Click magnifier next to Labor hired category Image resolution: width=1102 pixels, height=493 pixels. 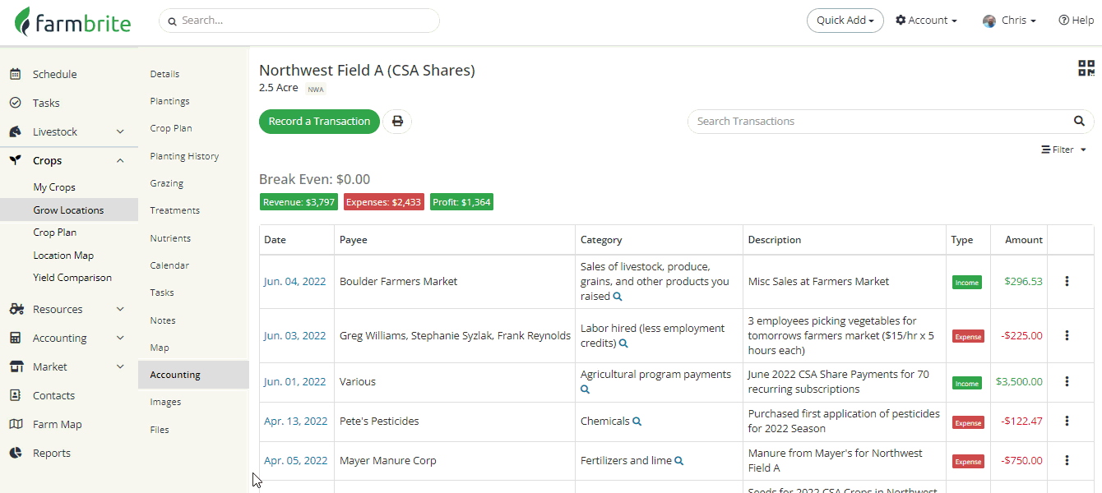point(623,343)
